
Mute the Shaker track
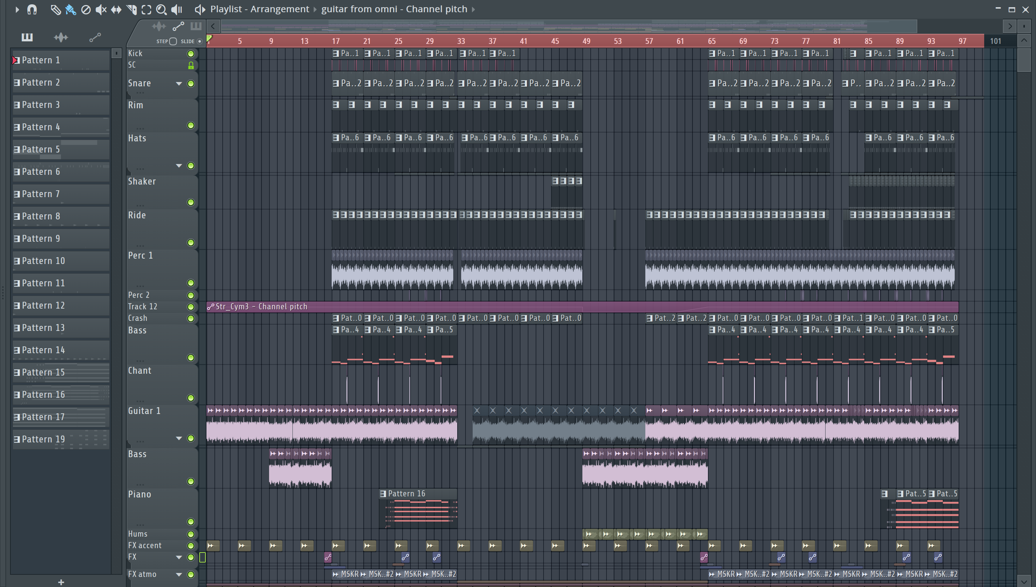click(191, 202)
